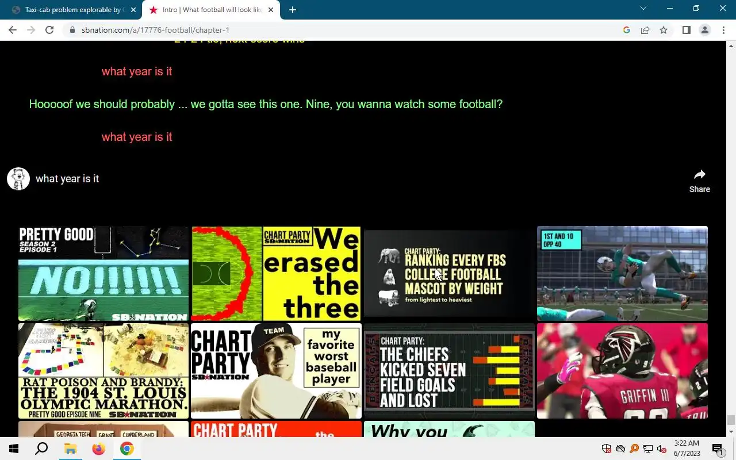Click the page vertical scrollbar thumb
The height and width of the screenshot is (460, 736).
(731, 420)
